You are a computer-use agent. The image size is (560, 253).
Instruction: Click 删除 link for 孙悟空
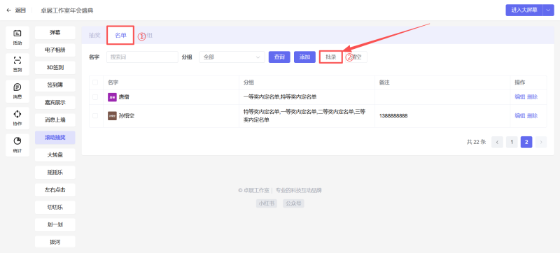532,116
